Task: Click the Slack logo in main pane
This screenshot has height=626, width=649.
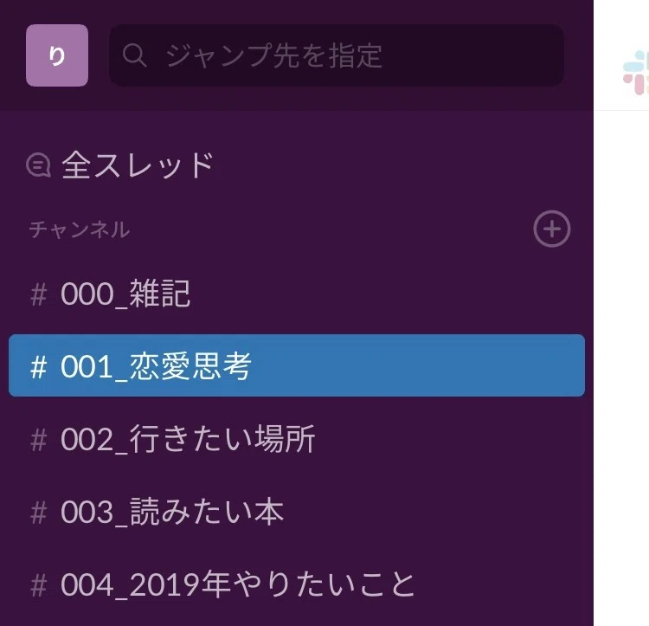Action: 636,73
